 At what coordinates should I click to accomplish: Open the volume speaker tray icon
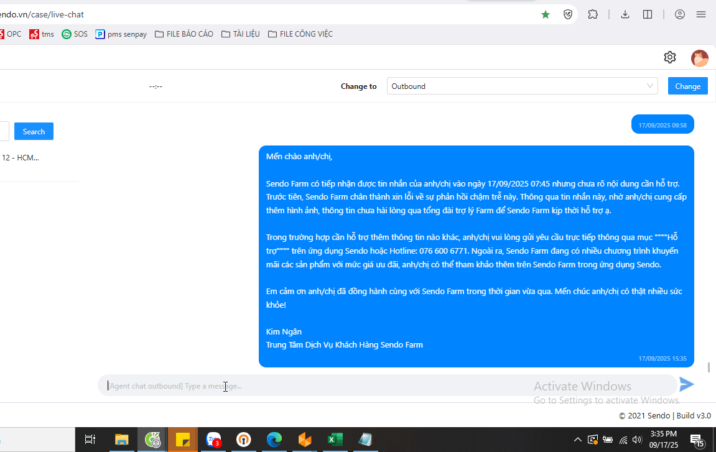[x=638, y=440]
